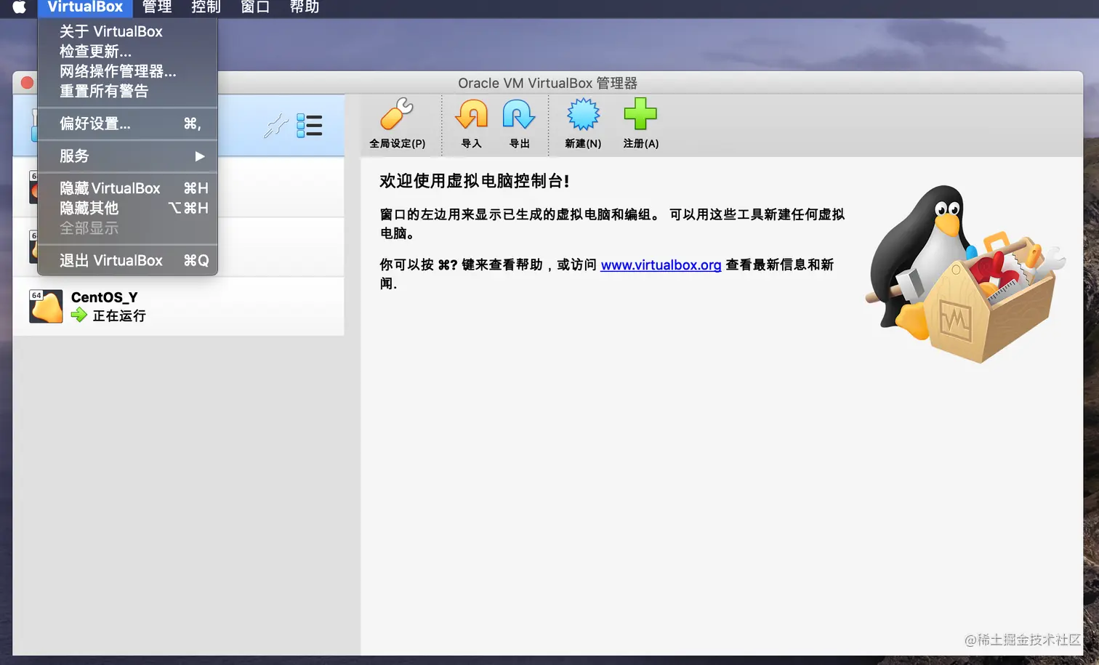Open the 管理 menu
Screen dimensions: 1099x665
pyautogui.click(x=157, y=7)
